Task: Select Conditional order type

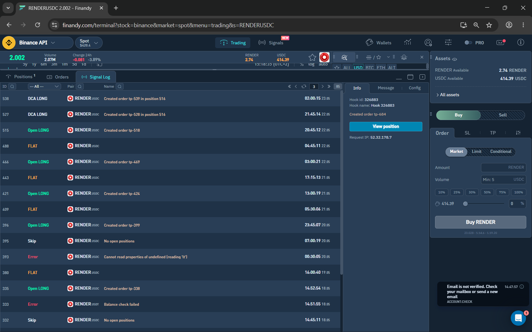Action: (x=501, y=152)
